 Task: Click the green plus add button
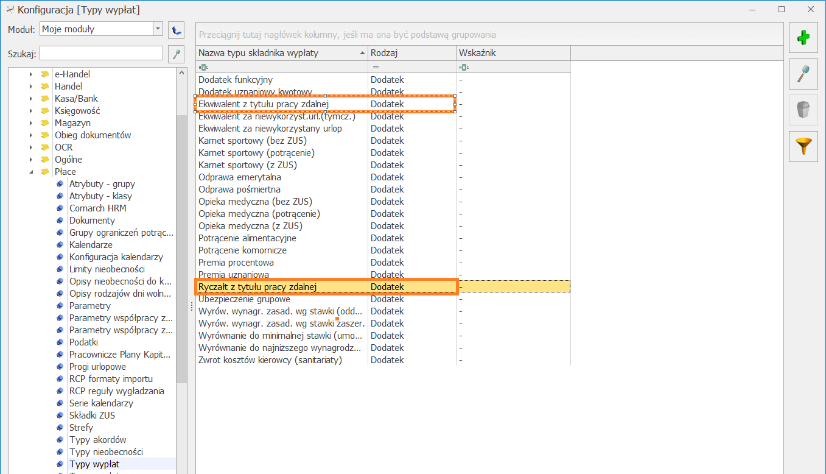coord(803,38)
